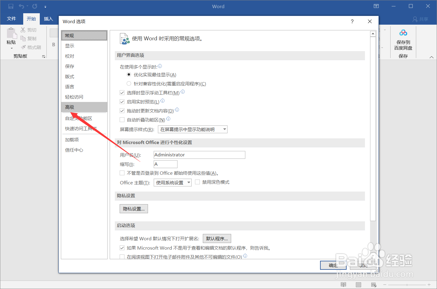Click info icon beside update document content option
The image size is (437, 289).
(177, 110)
